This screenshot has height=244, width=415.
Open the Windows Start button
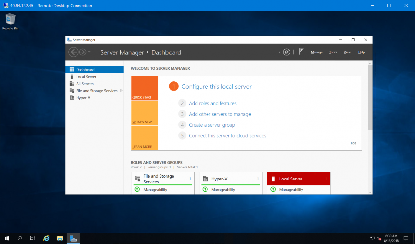coord(6,238)
